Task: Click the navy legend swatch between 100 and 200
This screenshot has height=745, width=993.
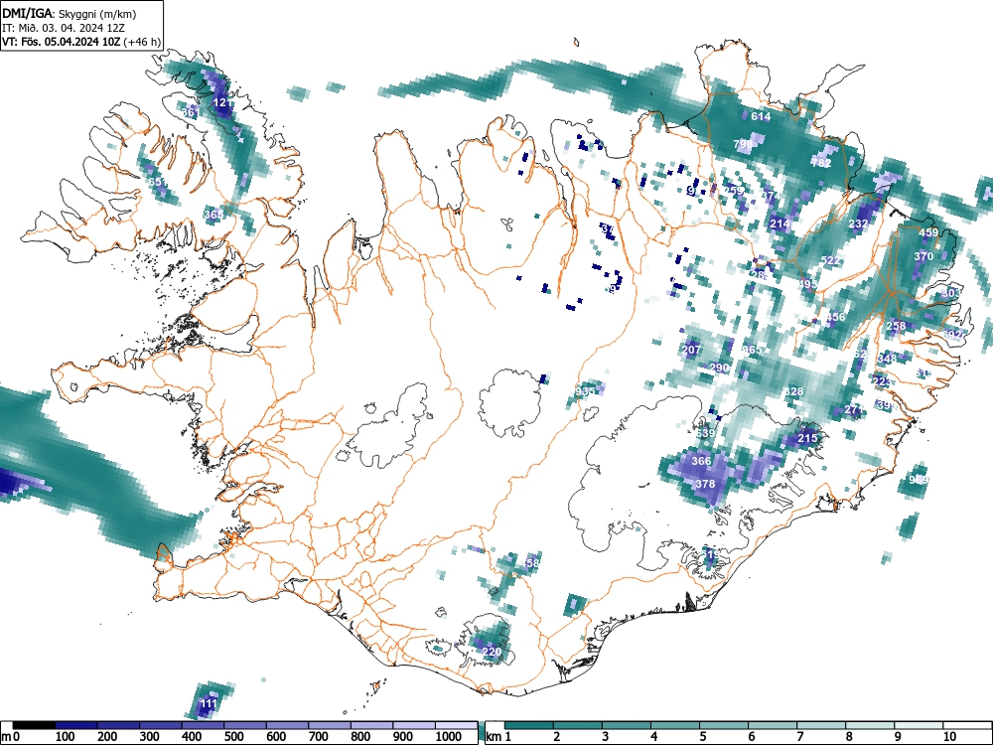Action: 76,725
